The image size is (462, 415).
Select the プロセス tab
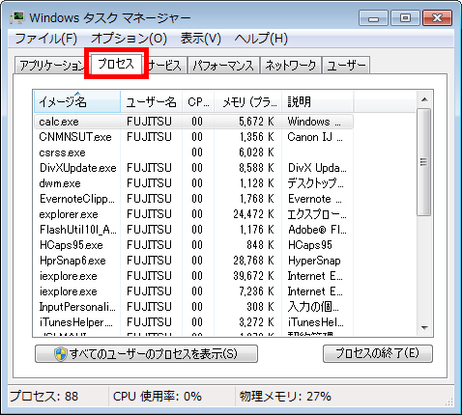[116, 64]
